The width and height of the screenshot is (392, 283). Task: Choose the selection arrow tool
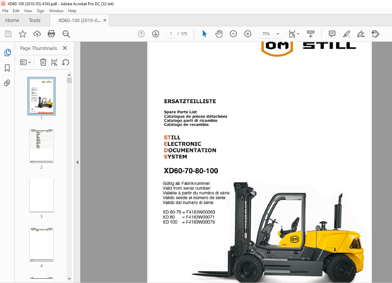click(x=204, y=34)
